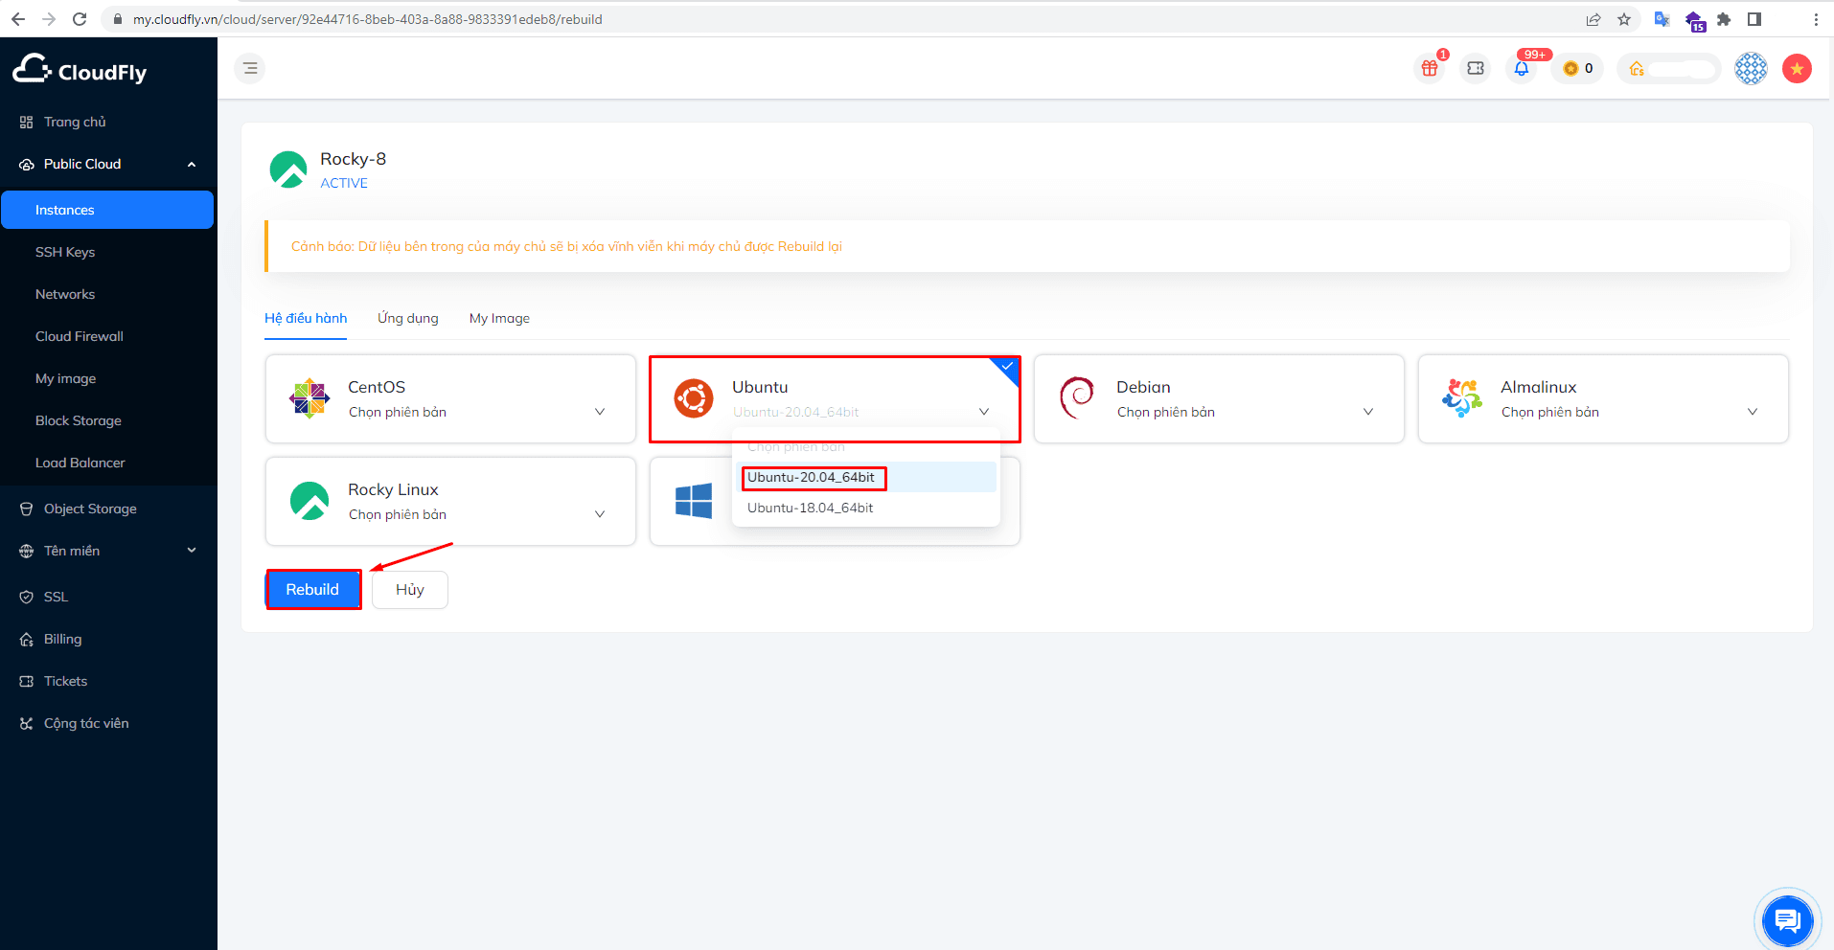Click the Hủy cancel button
This screenshot has width=1834, height=950.
tap(409, 589)
